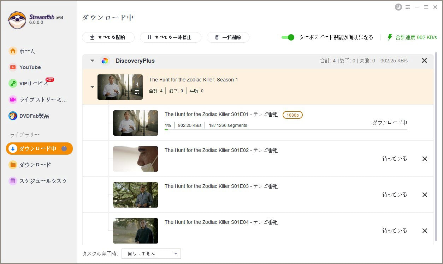This screenshot has width=443, height=264.
Task: Open the clock icon in title bar
Action: click(x=398, y=7)
